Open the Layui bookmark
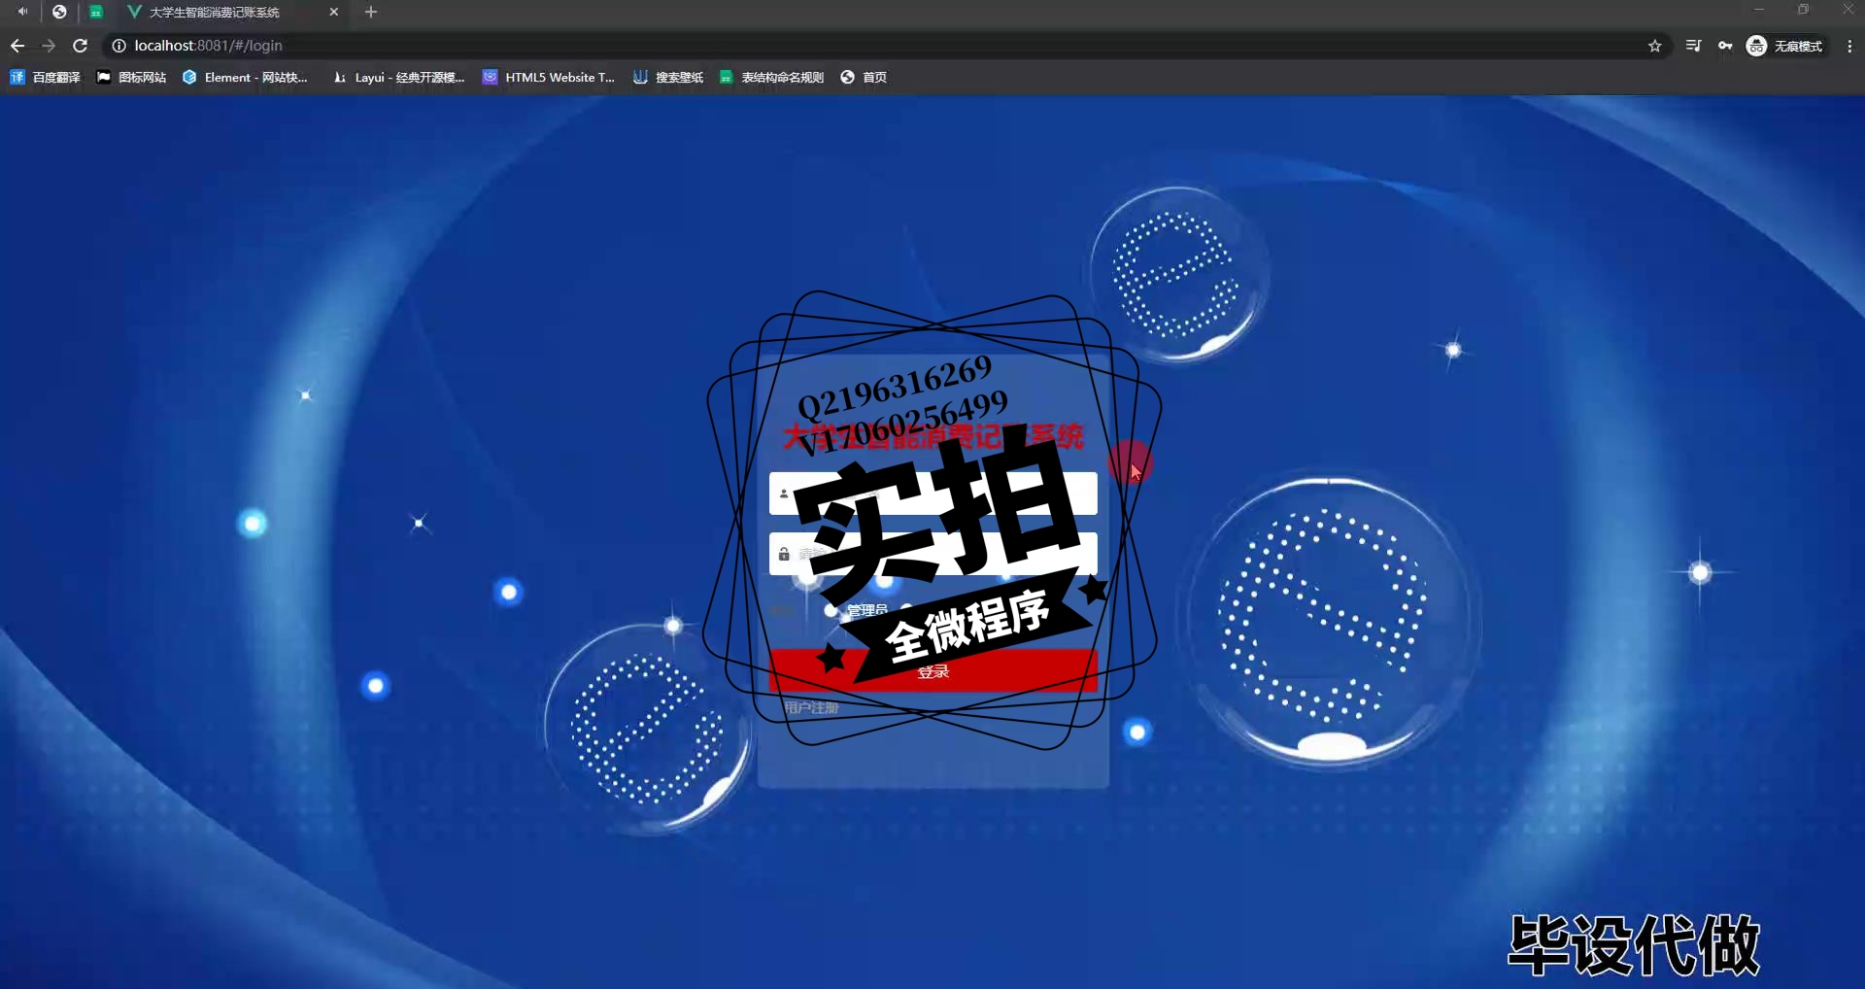Viewport: 1865px width, 989px height. click(x=398, y=77)
